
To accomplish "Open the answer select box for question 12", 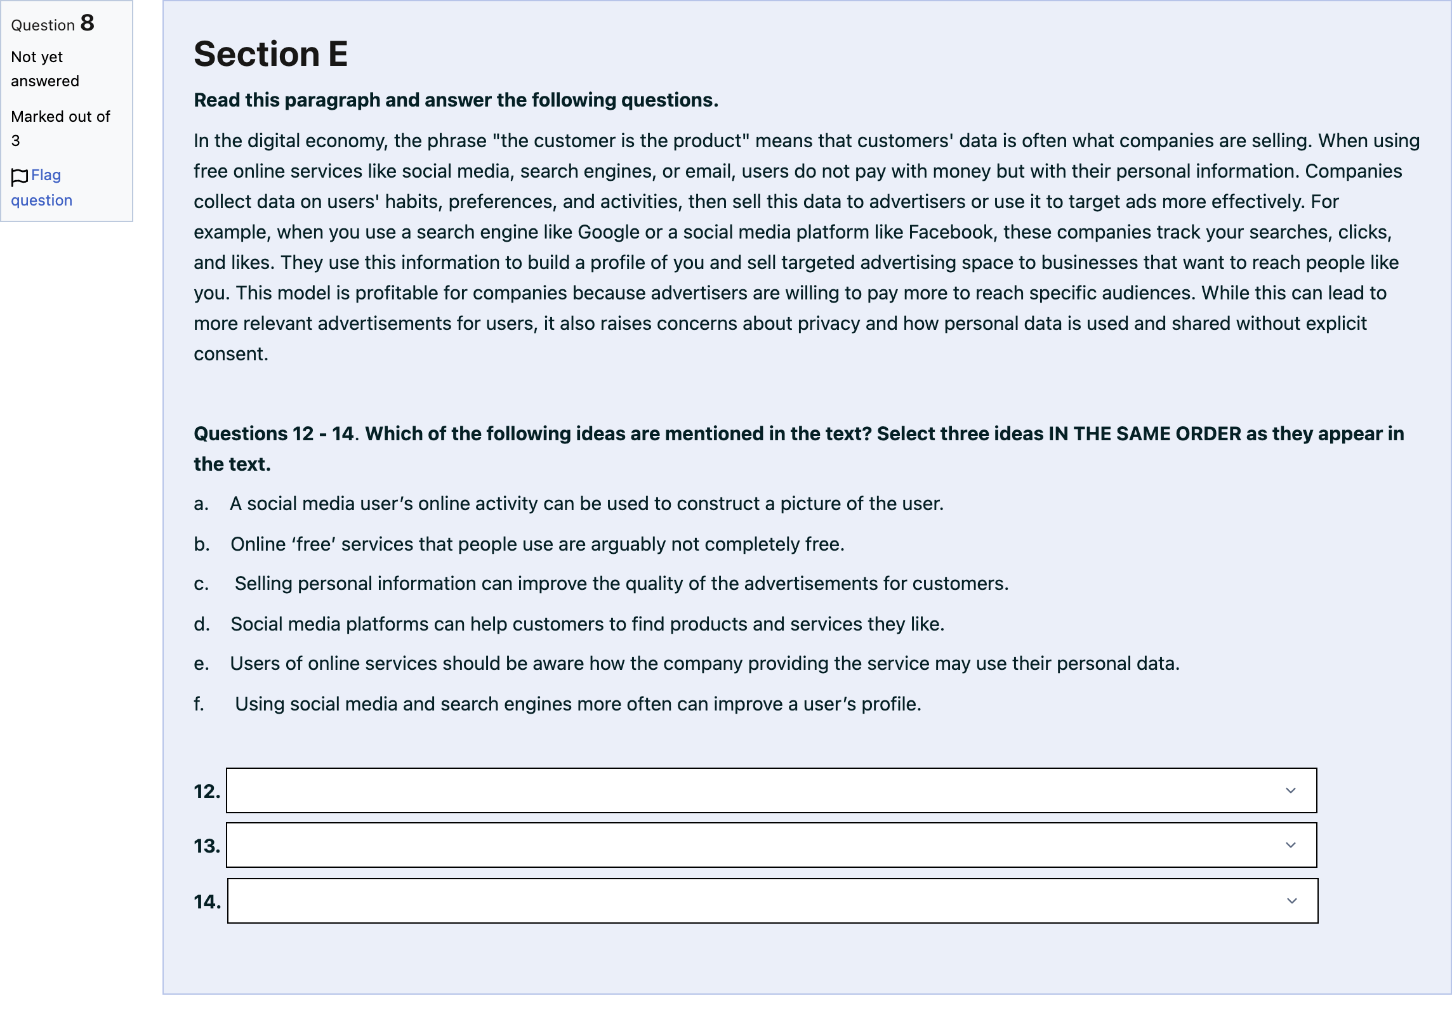I will coord(772,790).
